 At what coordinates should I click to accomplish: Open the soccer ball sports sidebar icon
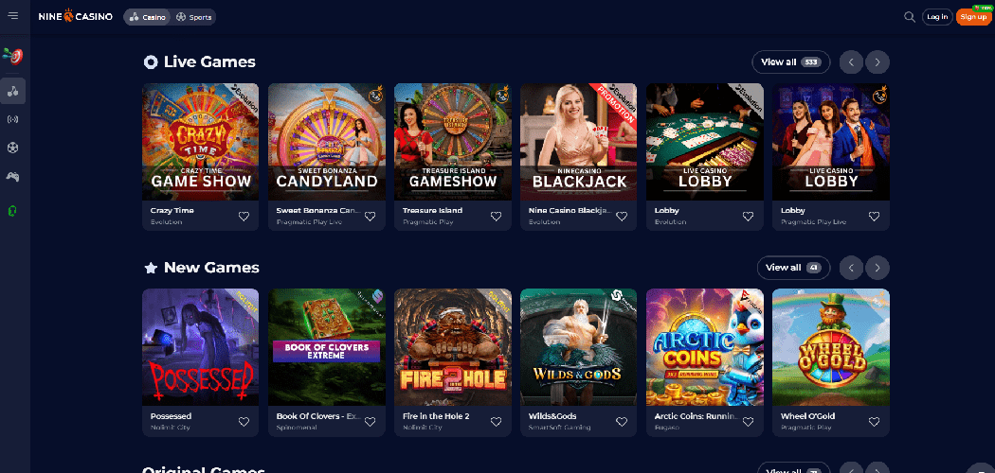pos(12,148)
